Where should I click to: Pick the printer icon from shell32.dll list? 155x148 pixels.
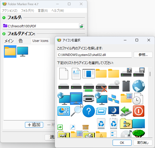tap(89, 98)
